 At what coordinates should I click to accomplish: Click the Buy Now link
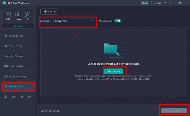(x=18, y=26)
